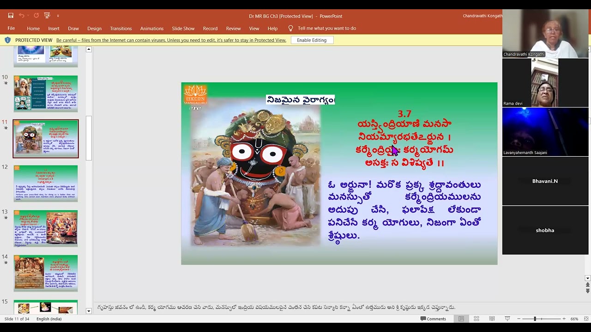Click the Protected View shield icon

(7, 40)
